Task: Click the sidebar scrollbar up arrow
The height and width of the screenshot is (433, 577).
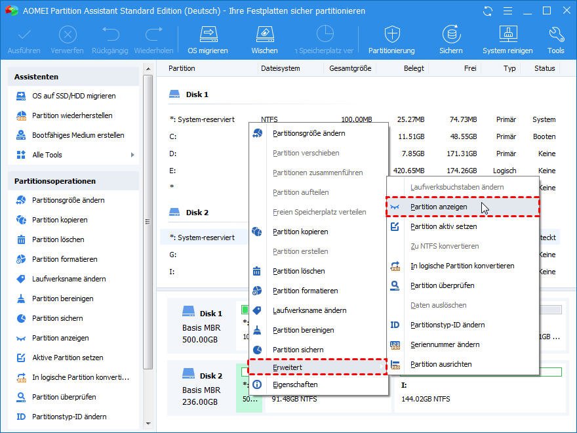Action: pos(148,69)
